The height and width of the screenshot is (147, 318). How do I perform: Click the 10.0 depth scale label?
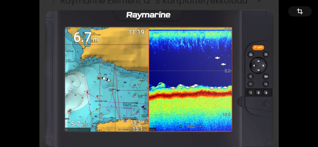[x=226, y=115]
